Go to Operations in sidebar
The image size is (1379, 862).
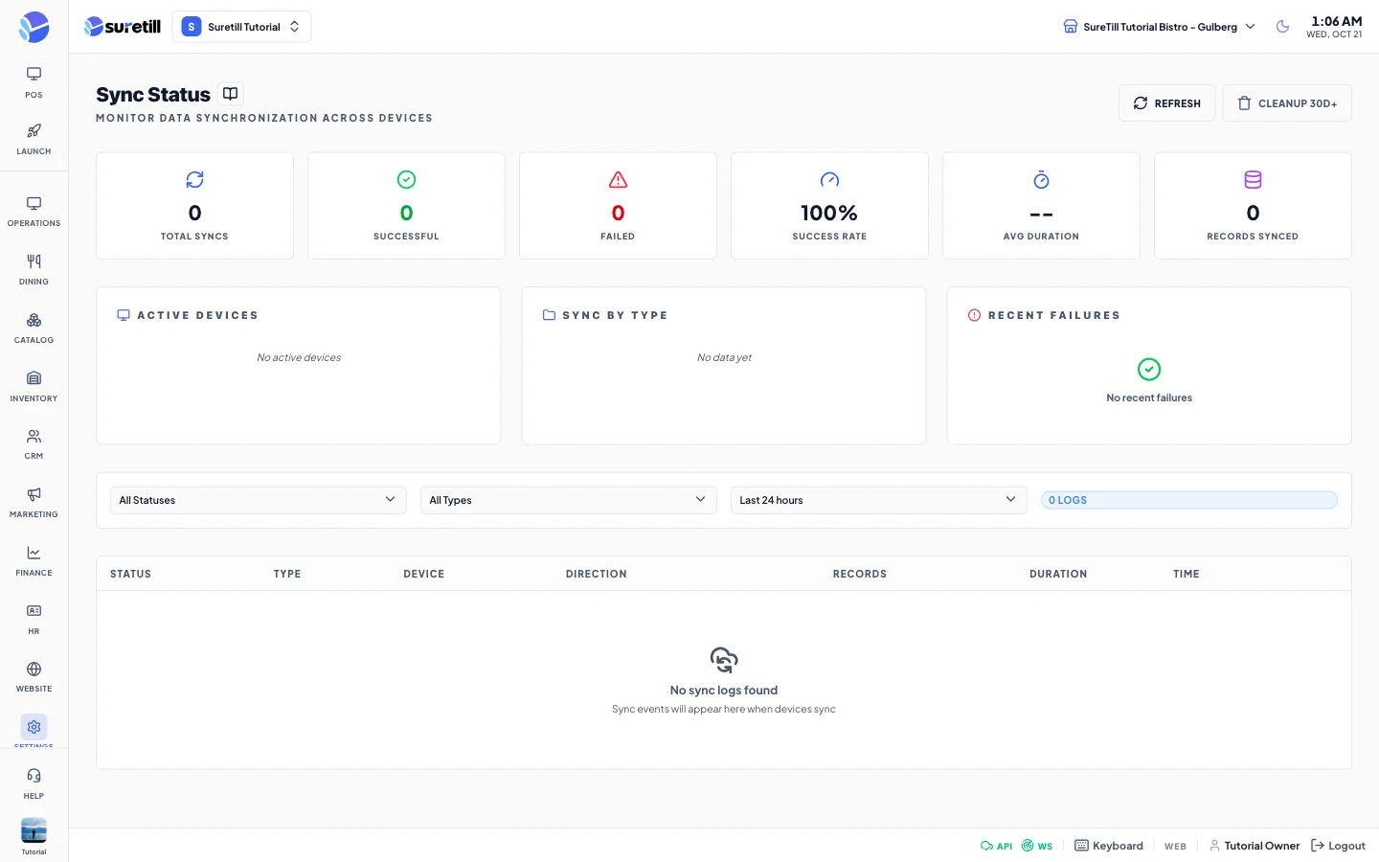coord(34,212)
